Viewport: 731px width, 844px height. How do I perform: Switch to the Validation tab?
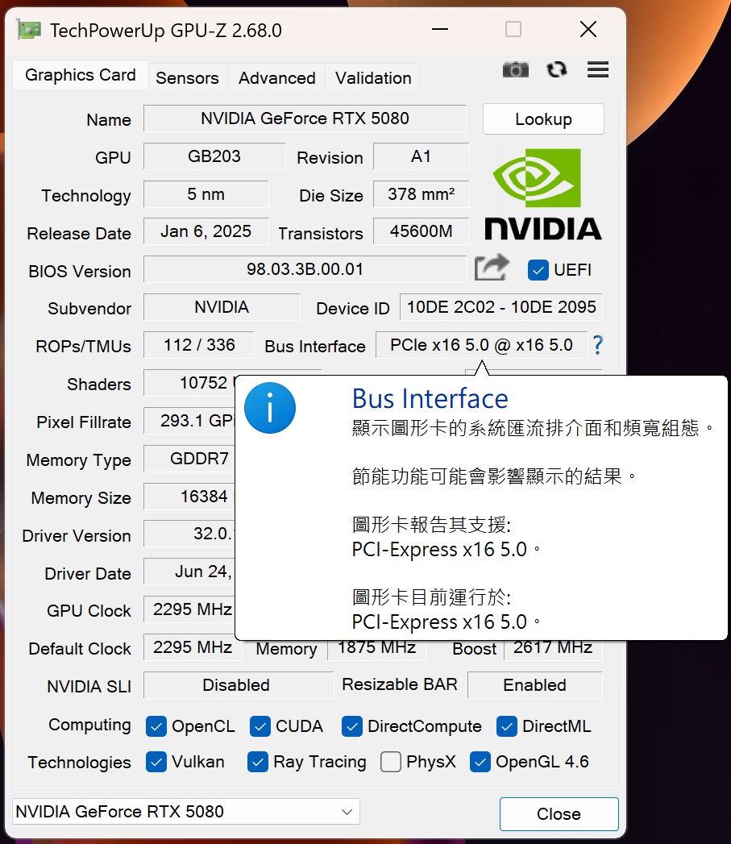pos(373,77)
